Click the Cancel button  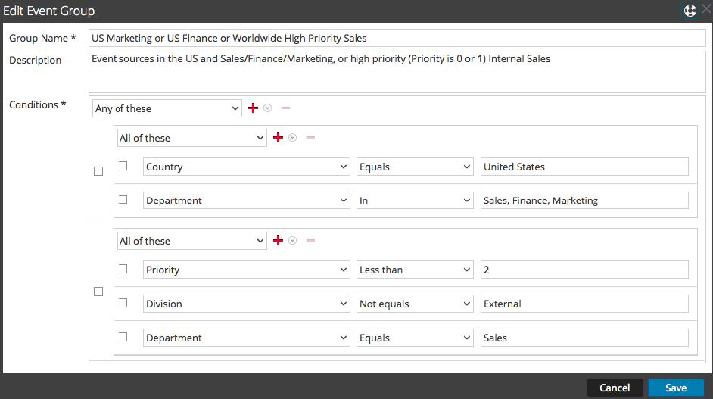pos(615,388)
